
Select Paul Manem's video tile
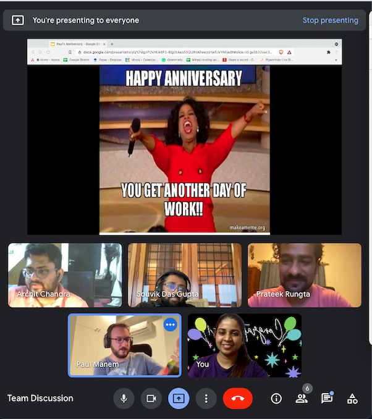(x=125, y=345)
